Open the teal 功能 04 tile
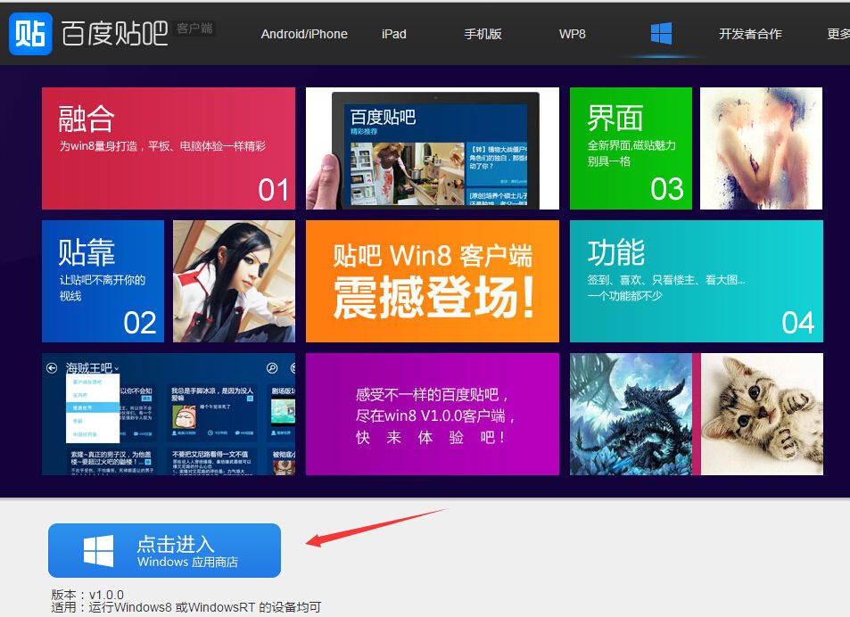Image resolution: width=850 pixels, height=617 pixels. [696, 281]
